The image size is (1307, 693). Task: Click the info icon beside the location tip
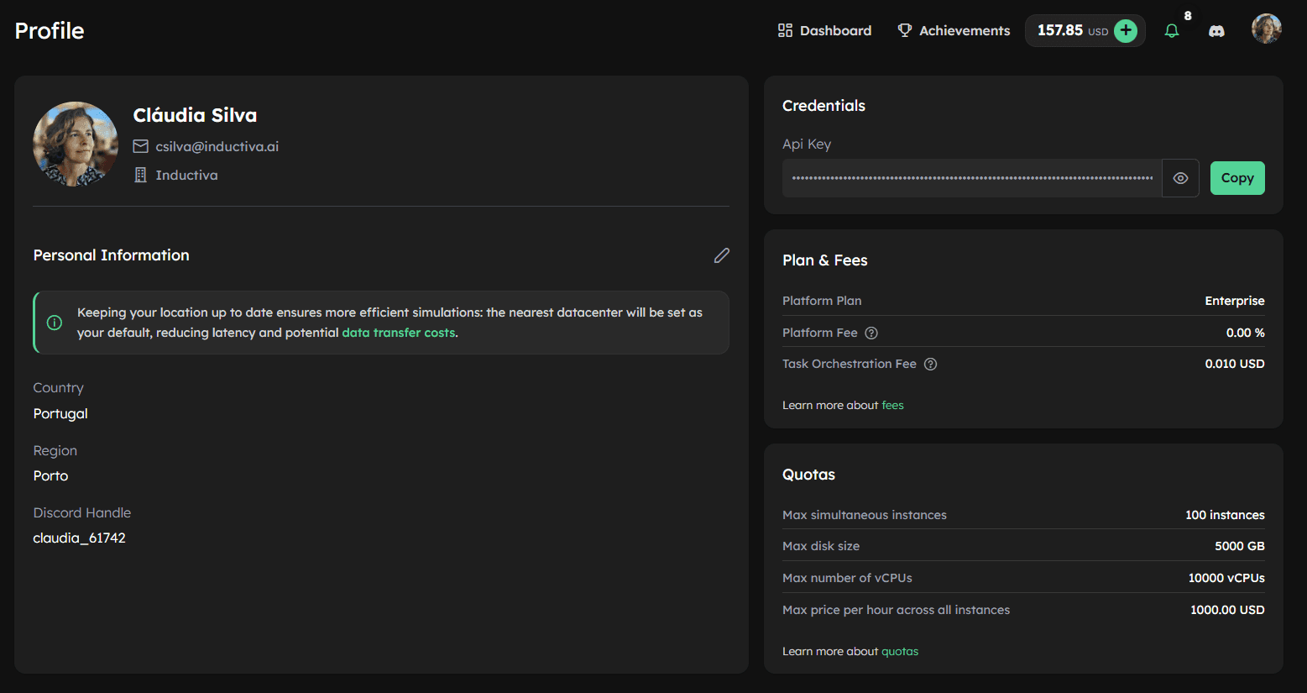(54, 323)
